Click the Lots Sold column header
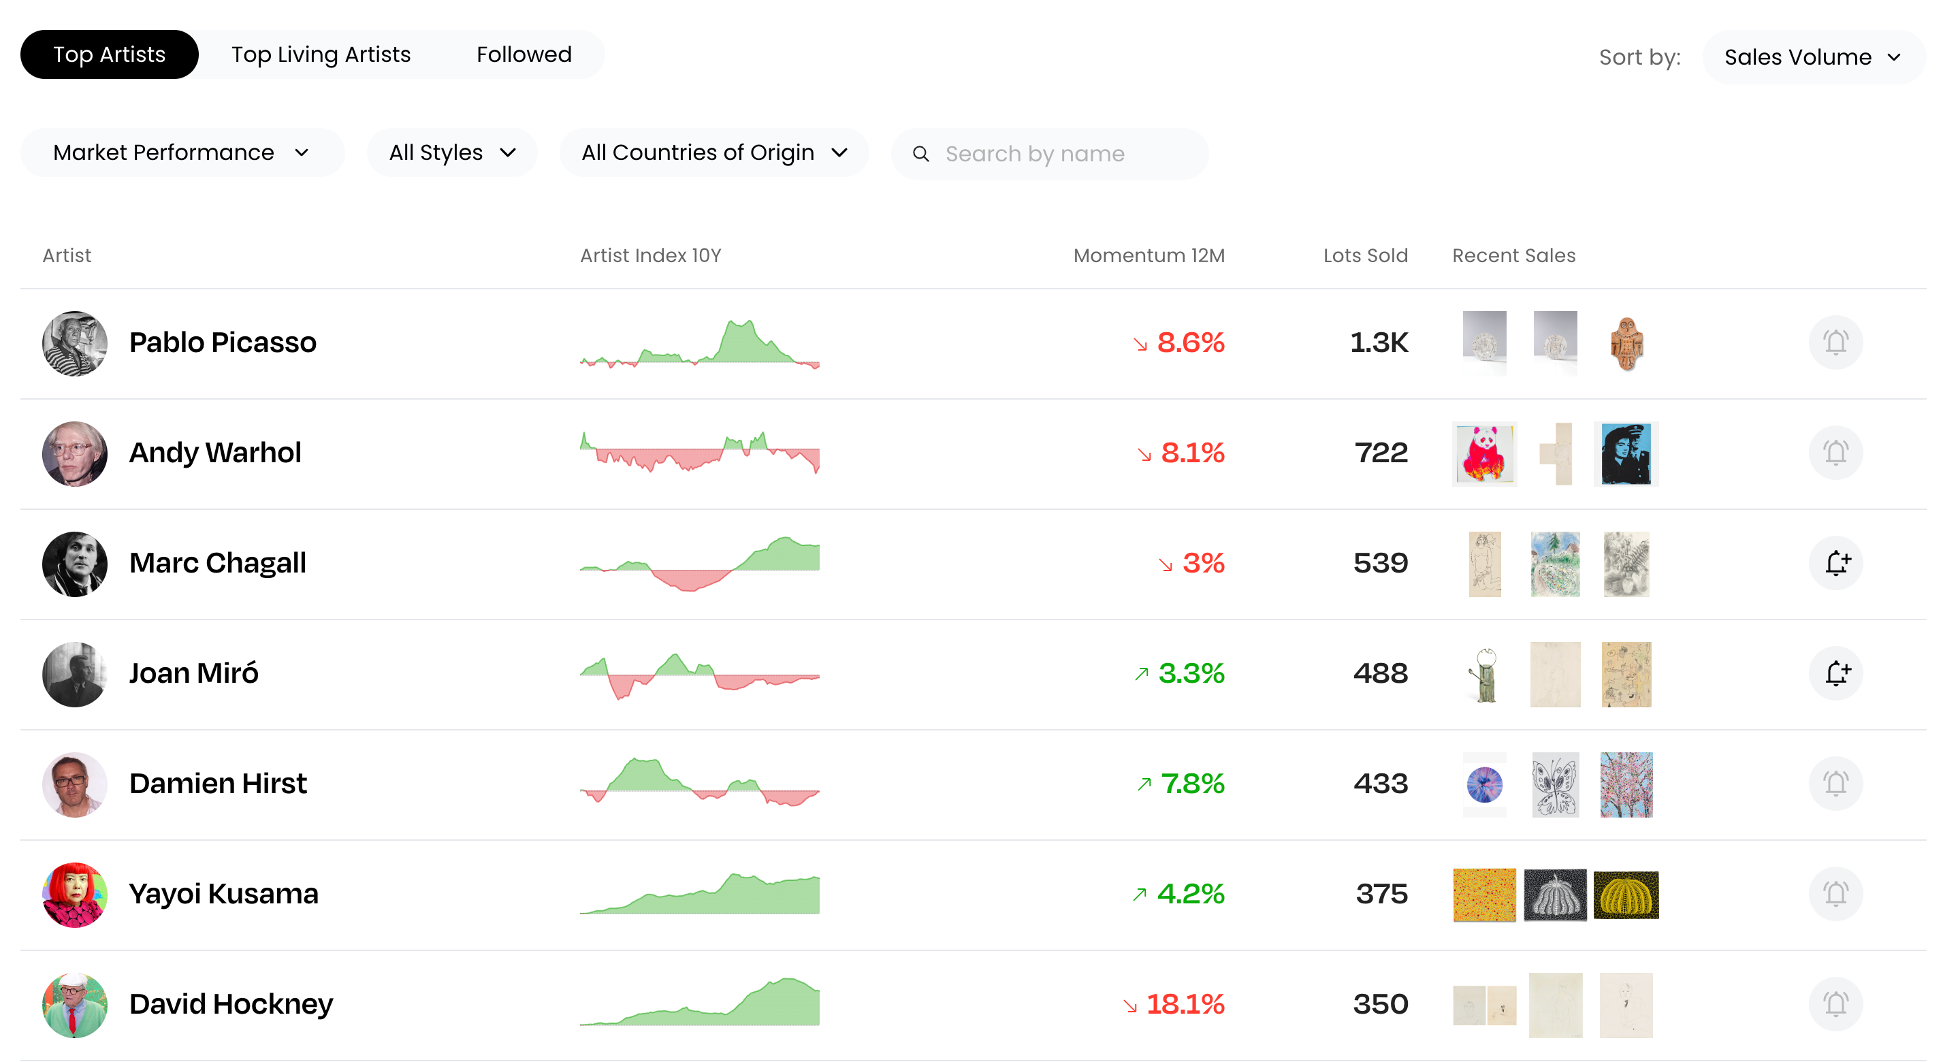The image size is (1943, 1062). pos(1365,256)
